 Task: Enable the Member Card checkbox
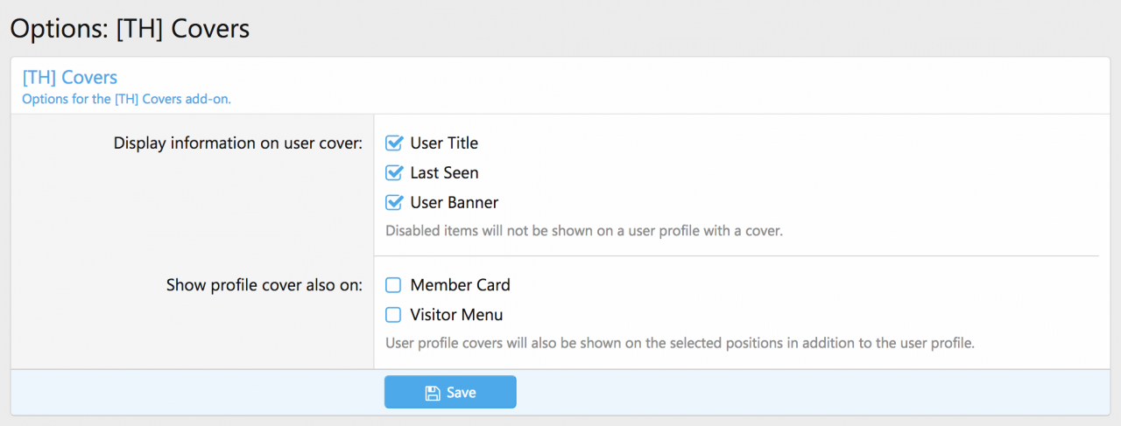394,284
